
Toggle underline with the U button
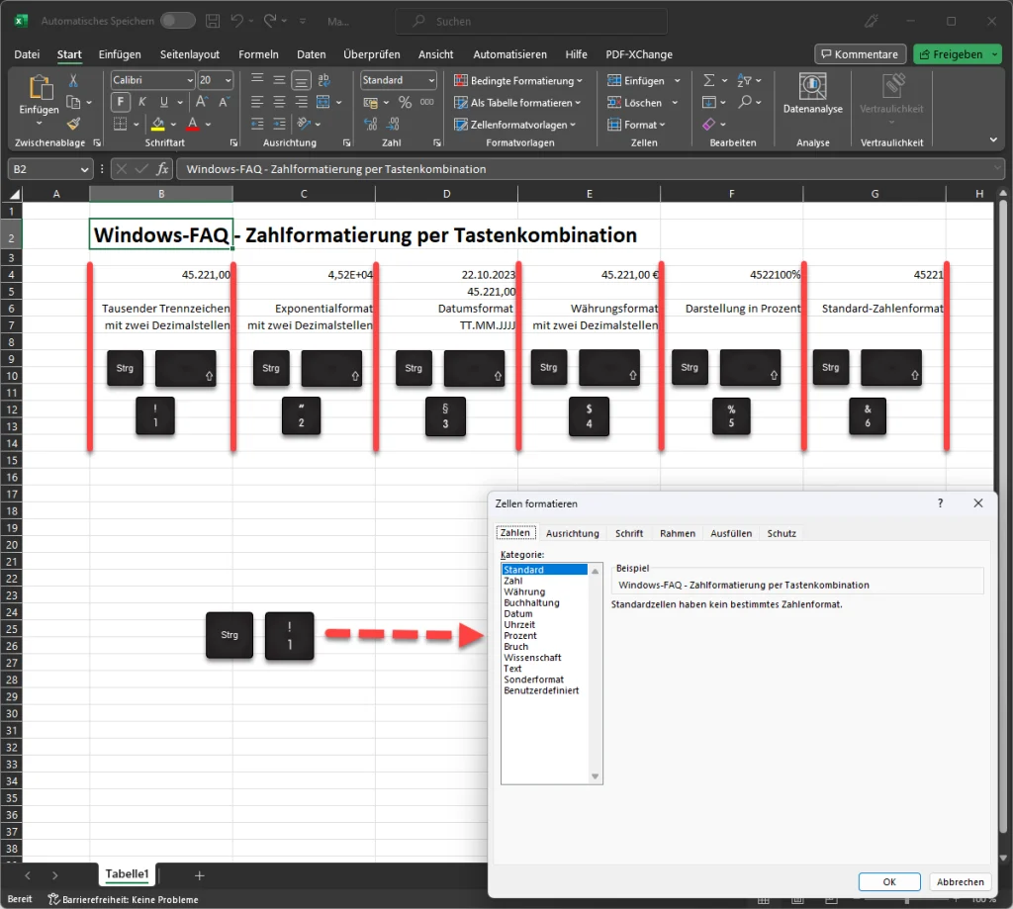coord(164,102)
